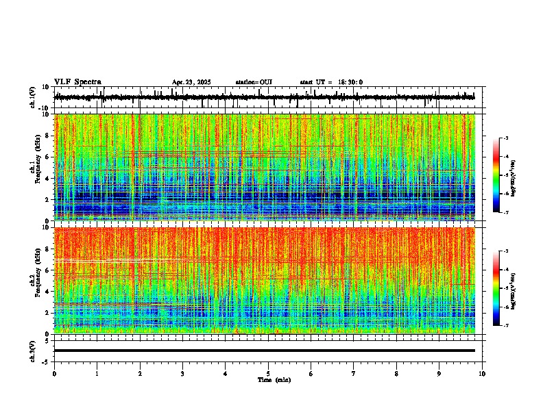Image resolution: width=543 pixels, height=419 pixels.
Task: Click the time axis tick label "6"
Action: click(311, 374)
